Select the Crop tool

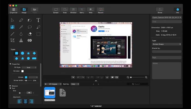click(13, 40)
